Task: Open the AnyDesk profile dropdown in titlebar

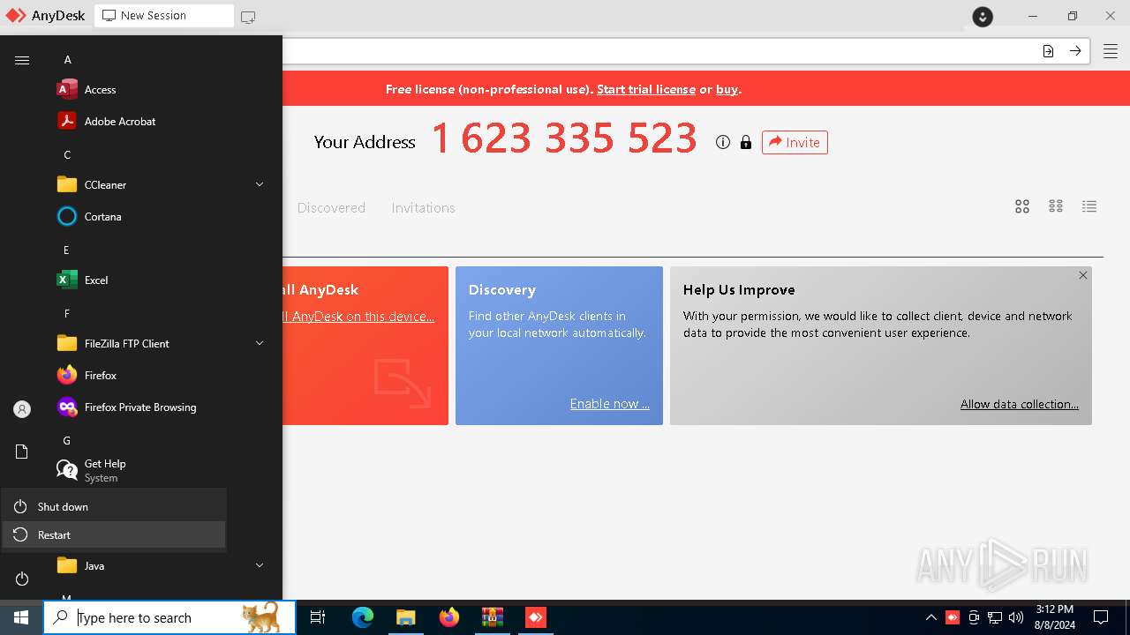Action: [983, 16]
